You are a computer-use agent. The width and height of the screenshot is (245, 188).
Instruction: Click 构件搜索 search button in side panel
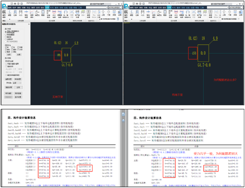click(8, 93)
